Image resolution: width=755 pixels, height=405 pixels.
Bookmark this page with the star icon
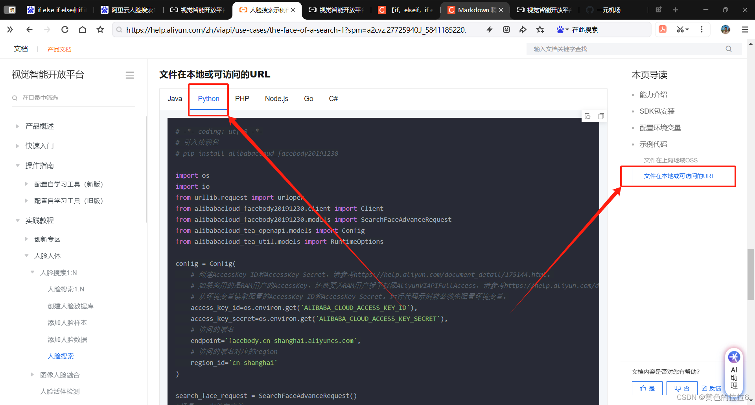pos(100,29)
